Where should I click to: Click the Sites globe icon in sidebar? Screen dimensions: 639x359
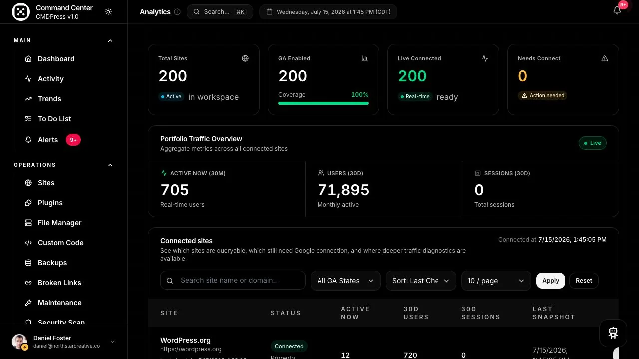click(28, 183)
